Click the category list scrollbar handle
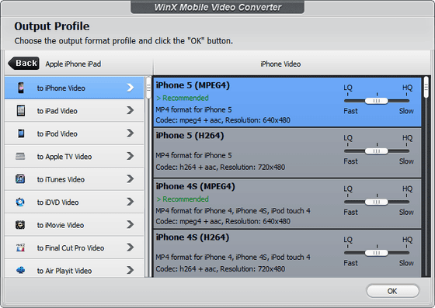Viewport: 435px width, 308px height. click(x=148, y=88)
